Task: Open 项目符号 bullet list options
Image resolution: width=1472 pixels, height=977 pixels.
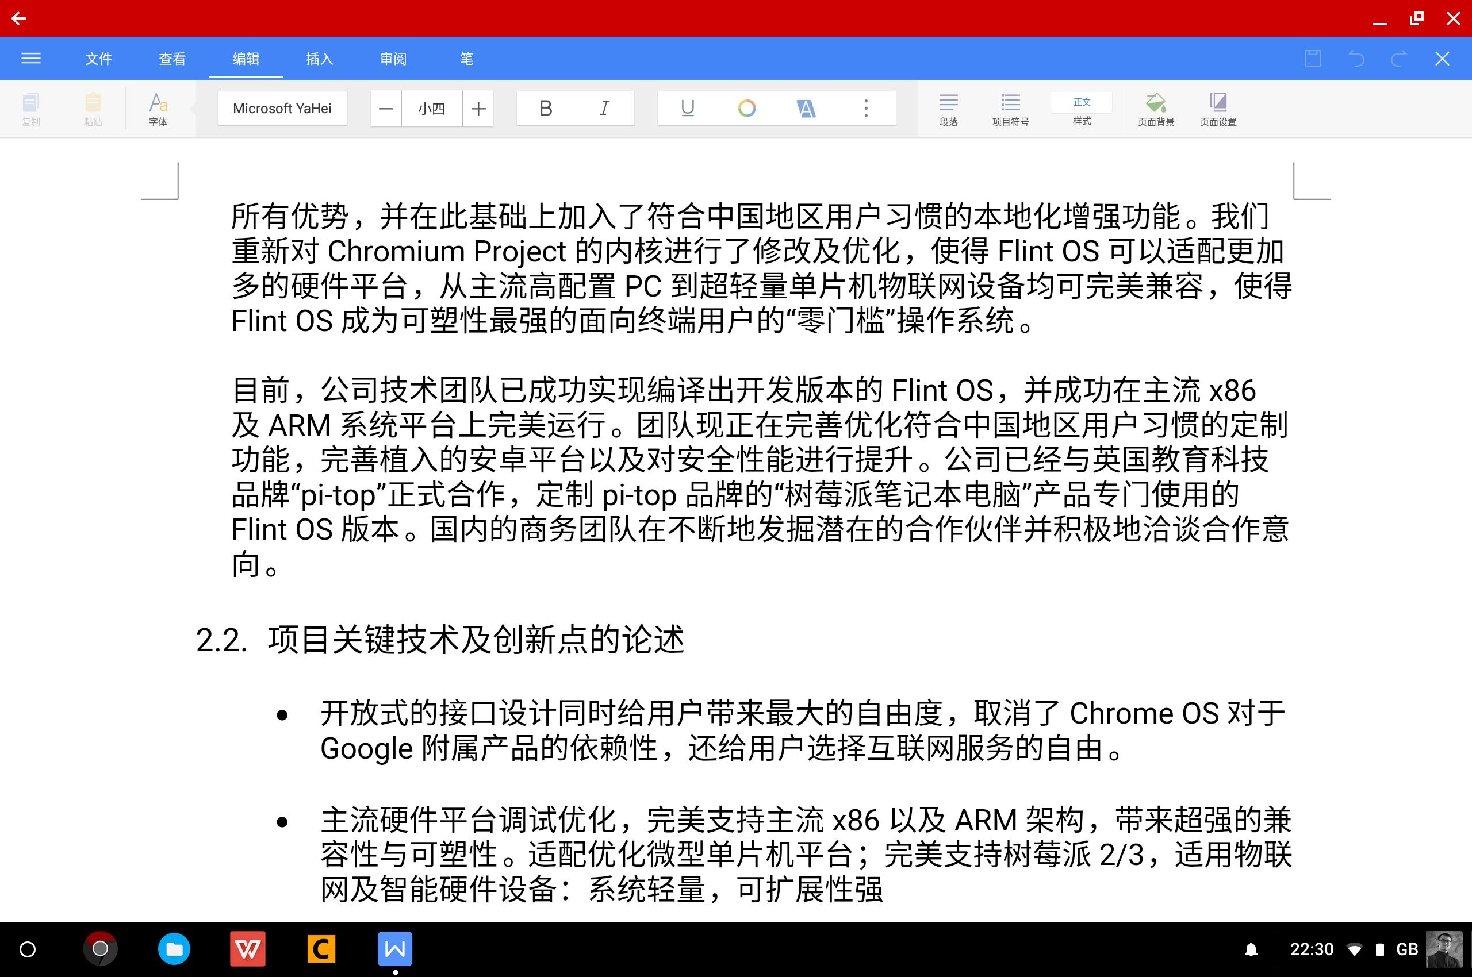Action: (x=1010, y=109)
